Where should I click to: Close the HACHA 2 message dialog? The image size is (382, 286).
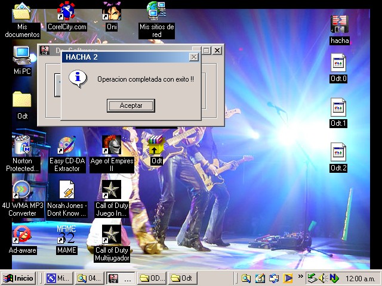193,57
